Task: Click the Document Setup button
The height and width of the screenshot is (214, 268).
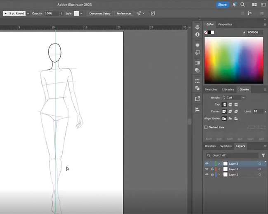Action: pyautogui.click(x=100, y=13)
